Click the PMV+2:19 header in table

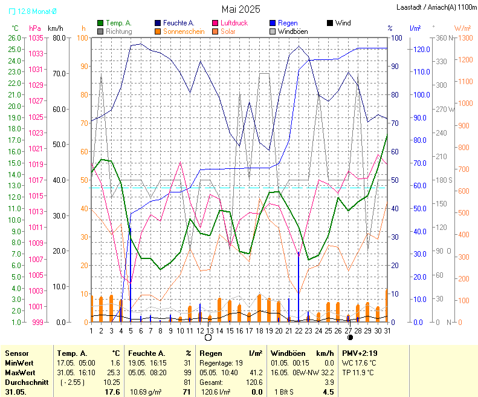pos(360,353)
